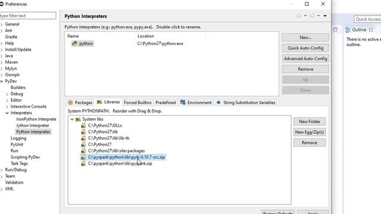381x214 pixels.
Task: Click the icon beside py4j-0.10.7-src.zip
Action: [x=83, y=157]
